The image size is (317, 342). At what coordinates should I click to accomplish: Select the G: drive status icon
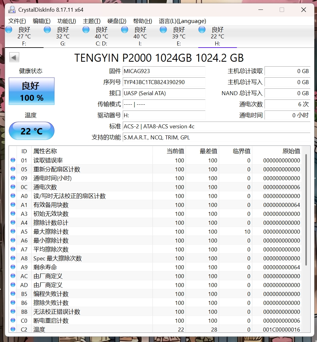[47, 30]
